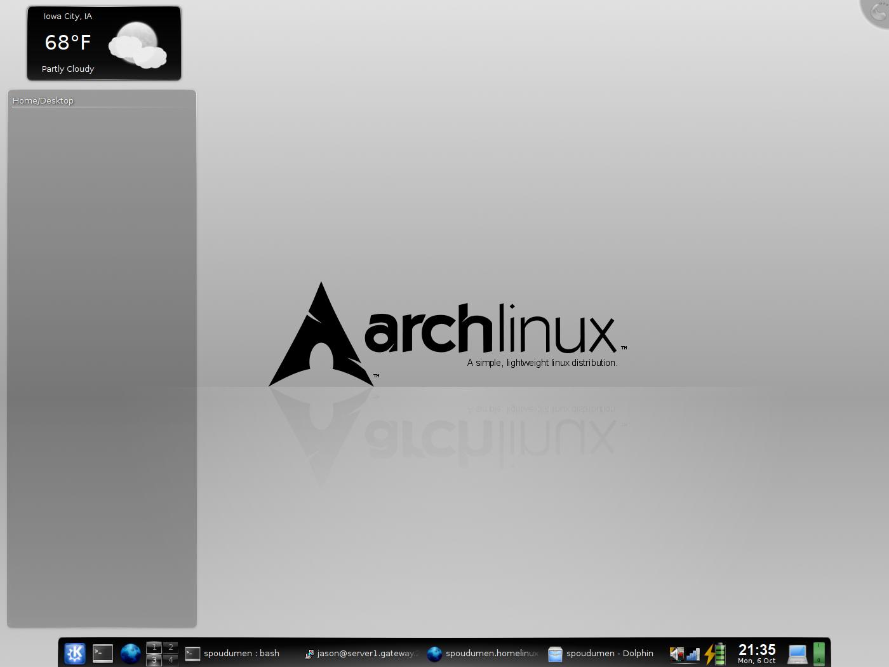This screenshot has height=667, width=889.
Task: Switch to virtual desktop 4 in pager
Action: tap(170, 659)
